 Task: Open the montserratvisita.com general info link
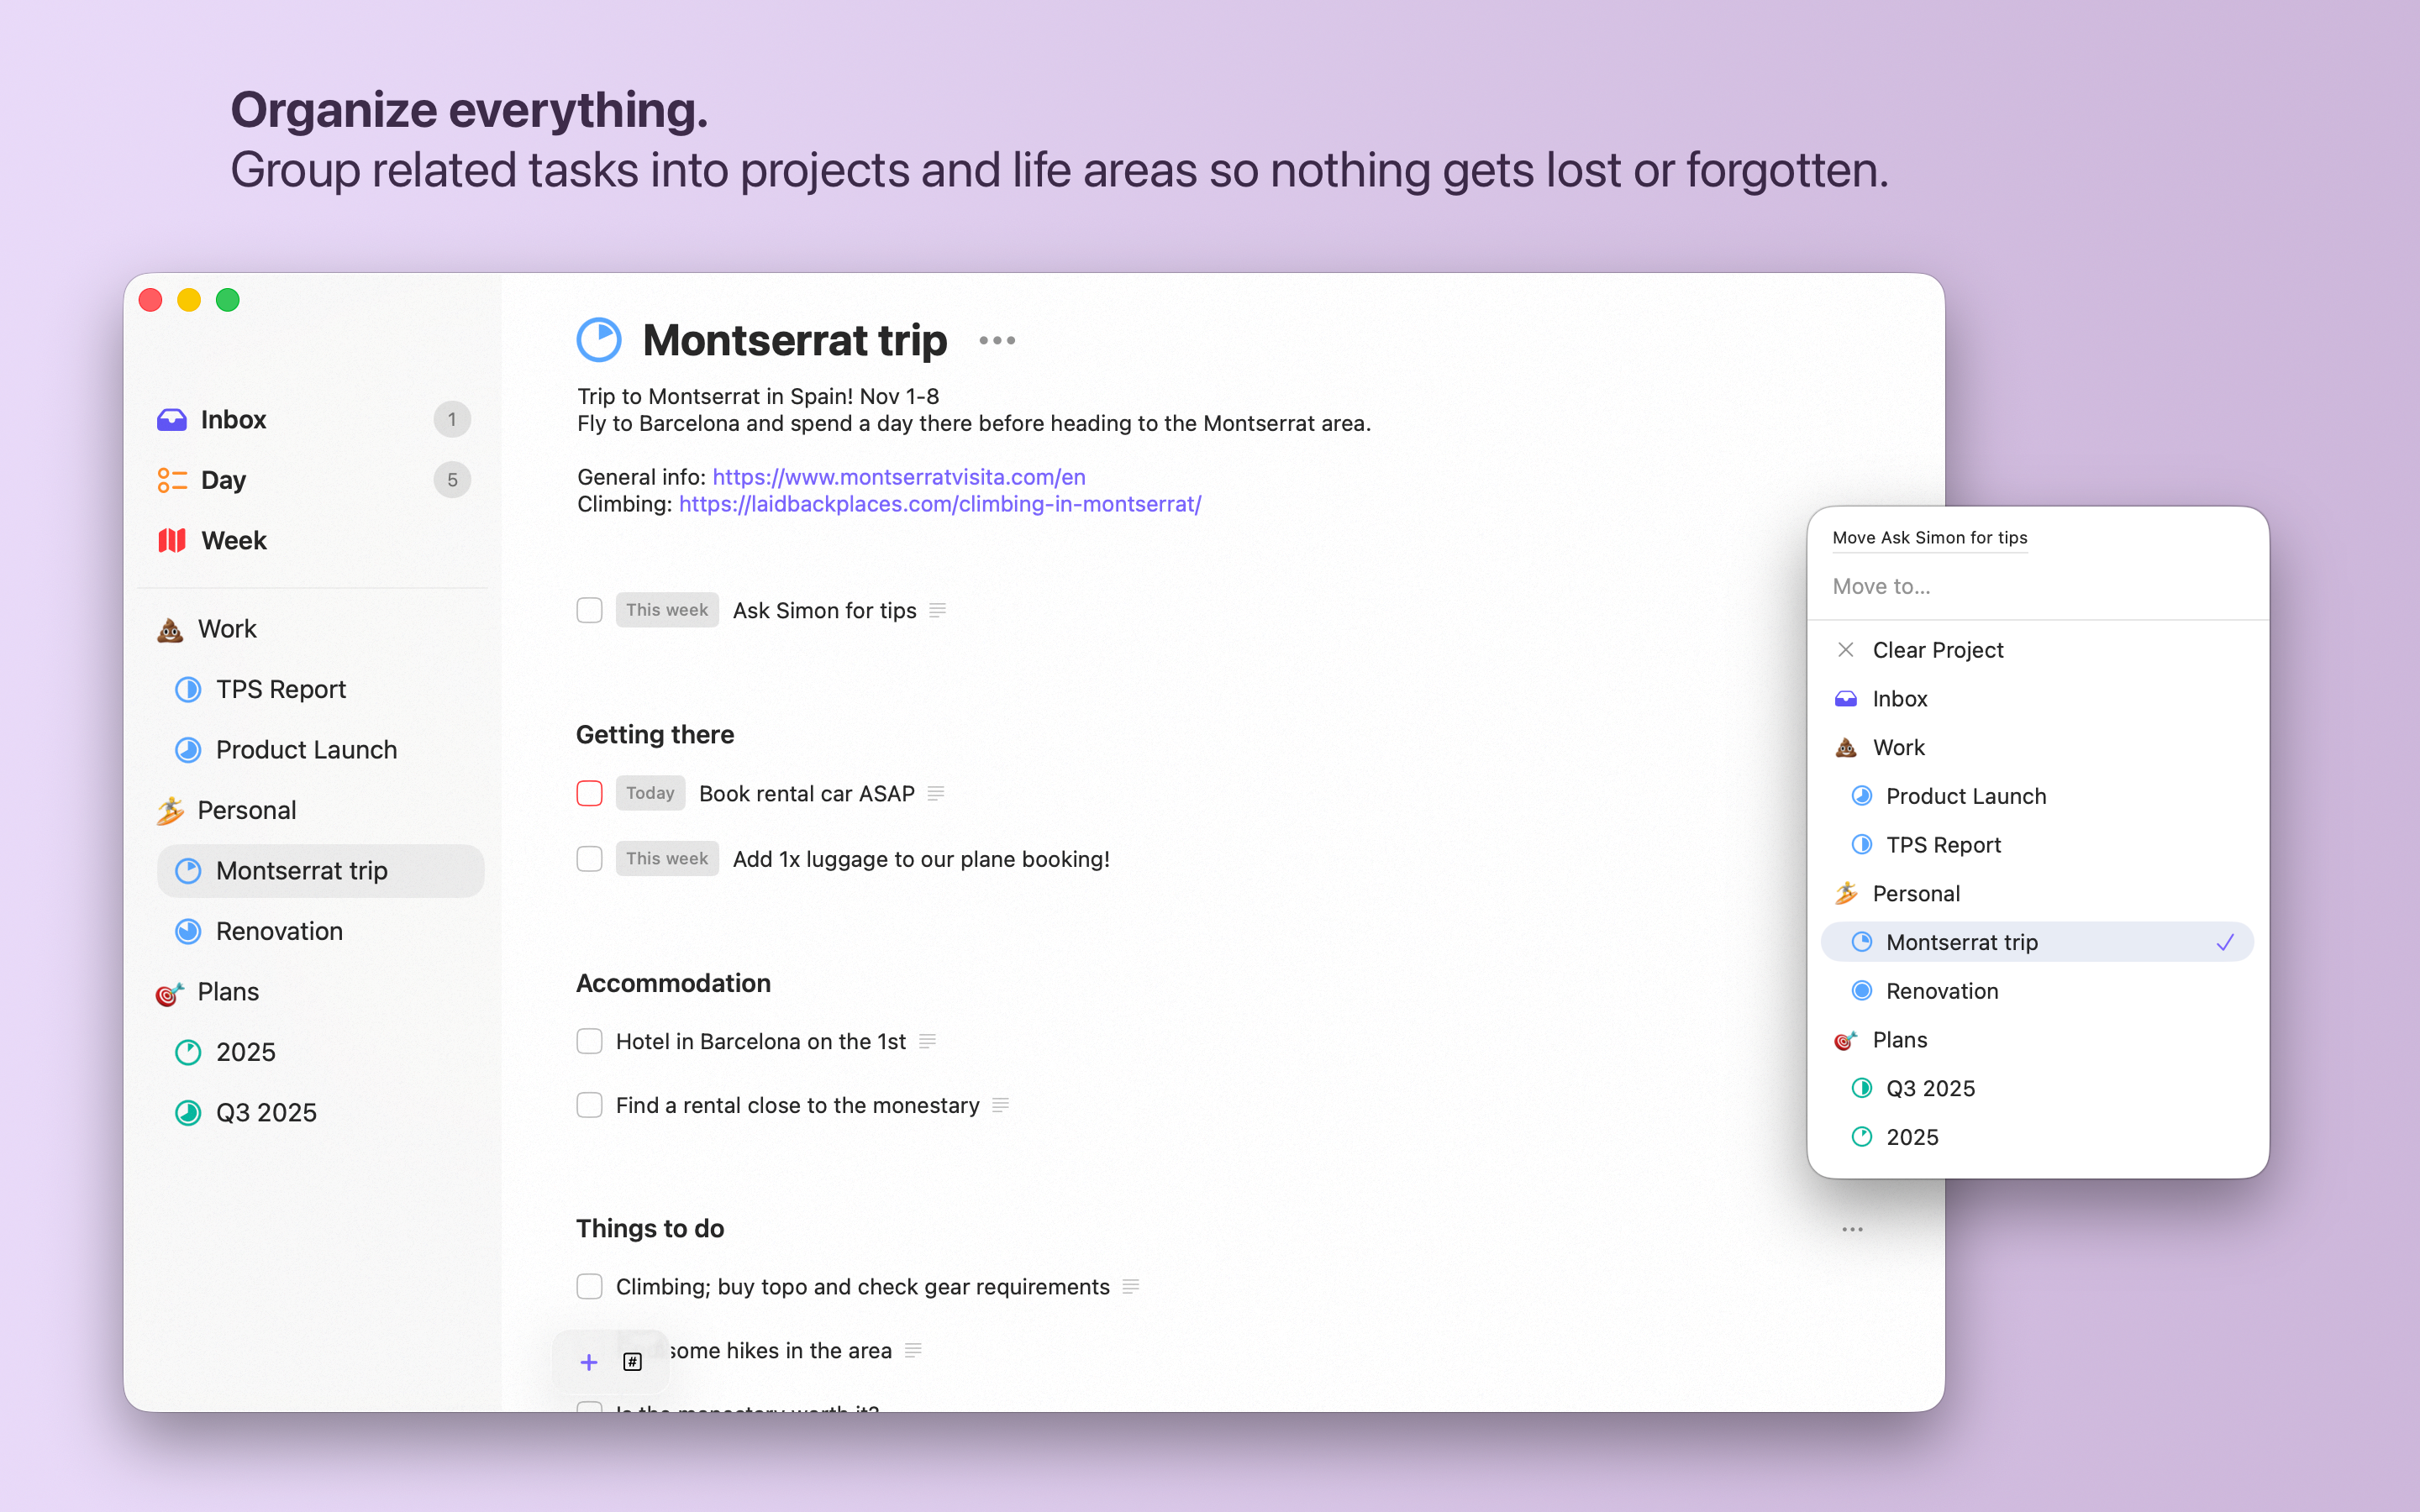coord(898,477)
